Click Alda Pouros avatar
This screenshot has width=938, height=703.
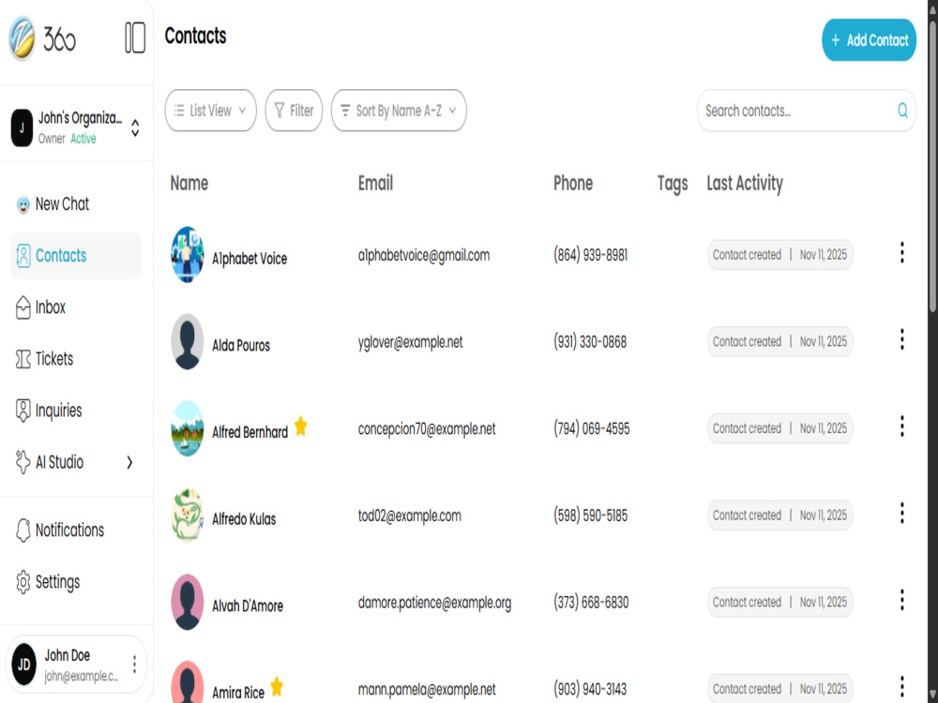tap(188, 341)
